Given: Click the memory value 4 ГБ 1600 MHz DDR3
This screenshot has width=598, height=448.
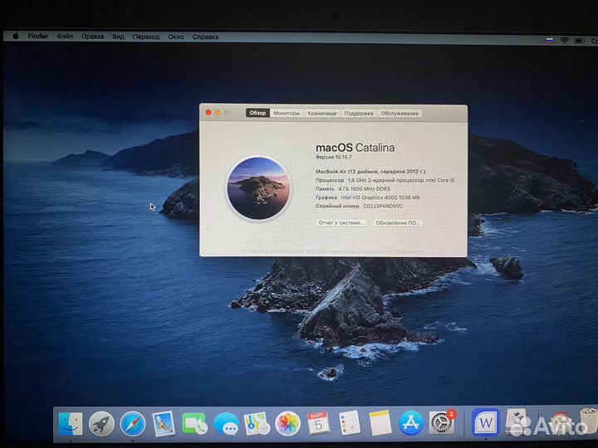Looking at the screenshot, I should [x=365, y=188].
